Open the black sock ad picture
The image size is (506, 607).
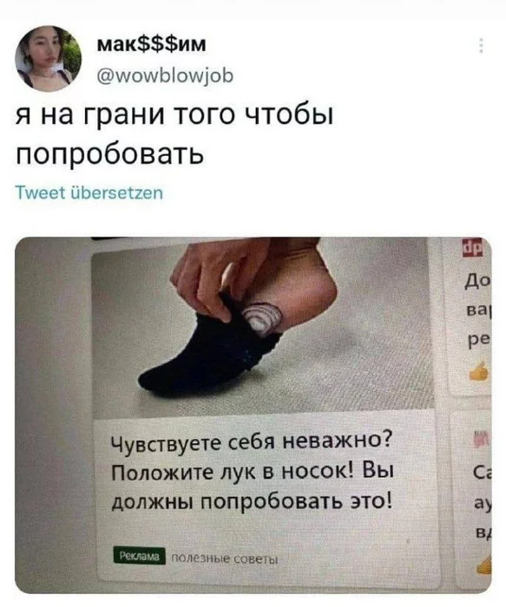click(x=262, y=325)
